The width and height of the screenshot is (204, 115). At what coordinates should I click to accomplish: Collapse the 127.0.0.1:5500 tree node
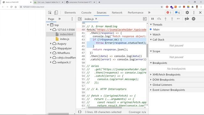[x=51, y=30]
